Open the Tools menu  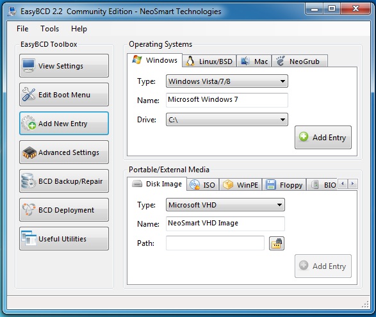pos(49,29)
